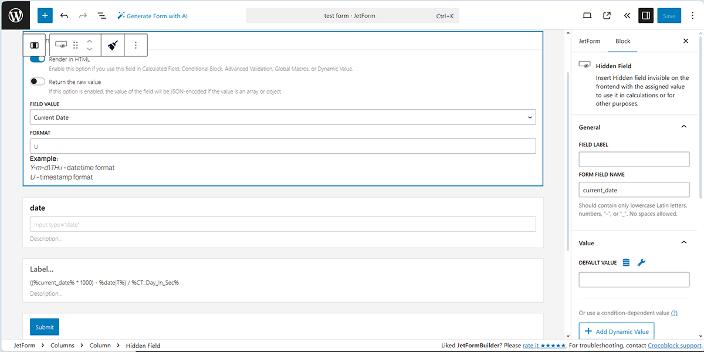Click the Submit button

click(x=45, y=327)
